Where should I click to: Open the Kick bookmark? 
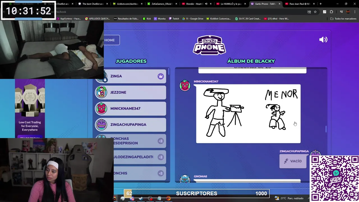pyautogui.click(x=147, y=19)
